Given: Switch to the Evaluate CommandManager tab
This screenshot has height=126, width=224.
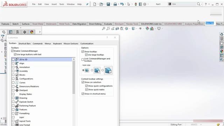Looking at the screenshot, I should click(x=108, y=24).
